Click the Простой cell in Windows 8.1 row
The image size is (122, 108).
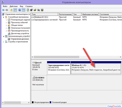click(63, 17)
